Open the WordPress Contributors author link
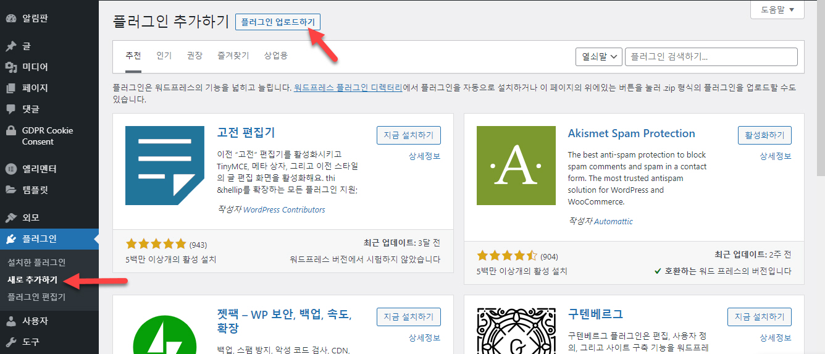The width and height of the screenshot is (825, 354). point(284,210)
